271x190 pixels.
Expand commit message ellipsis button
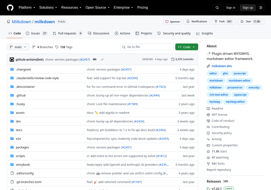pyautogui.click(x=94, y=59)
